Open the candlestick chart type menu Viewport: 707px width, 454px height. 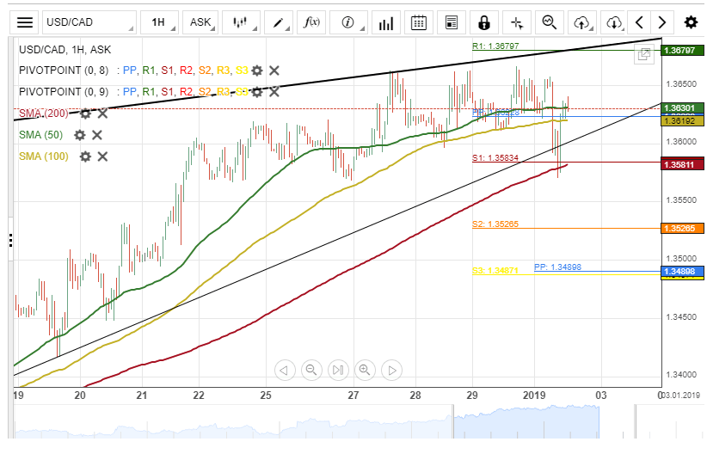[242, 22]
